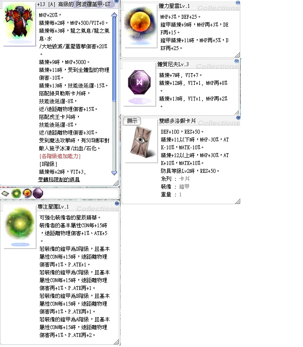Click the Apollo armor item image
Screen dimensions: 303x347
[x=19, y=23]
